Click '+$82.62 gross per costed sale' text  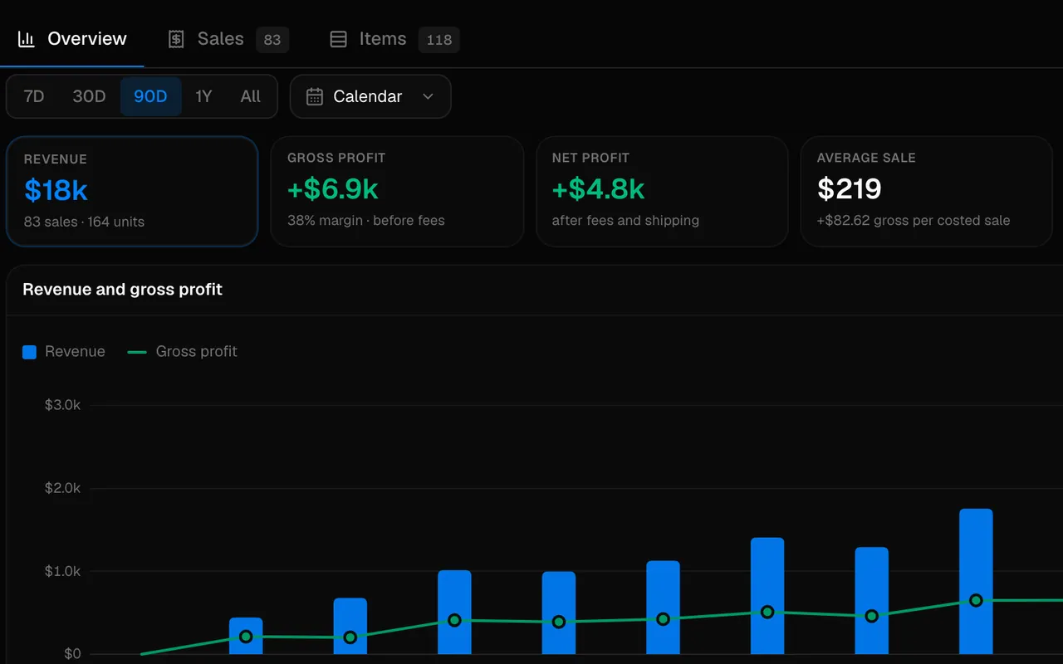point(914,220)
